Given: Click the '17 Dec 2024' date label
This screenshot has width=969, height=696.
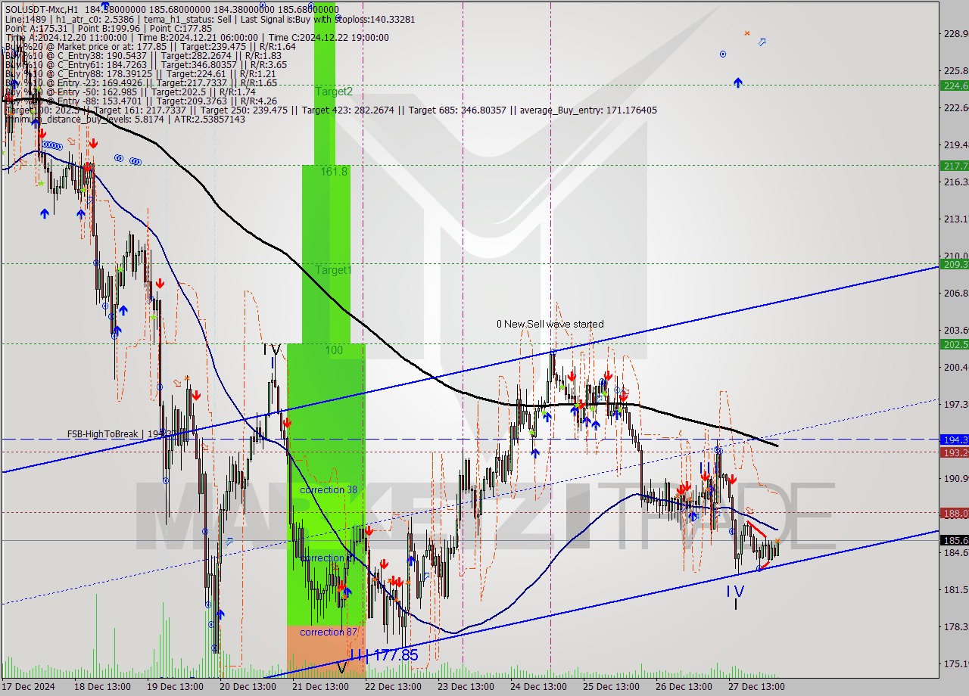Looking at the screenshot, I should click(x=29, y=687).
